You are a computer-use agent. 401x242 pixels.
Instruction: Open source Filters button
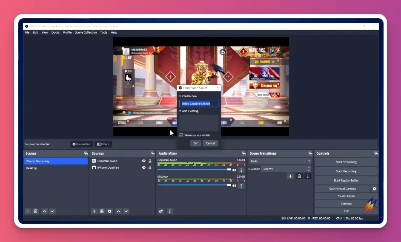(103, 144)
